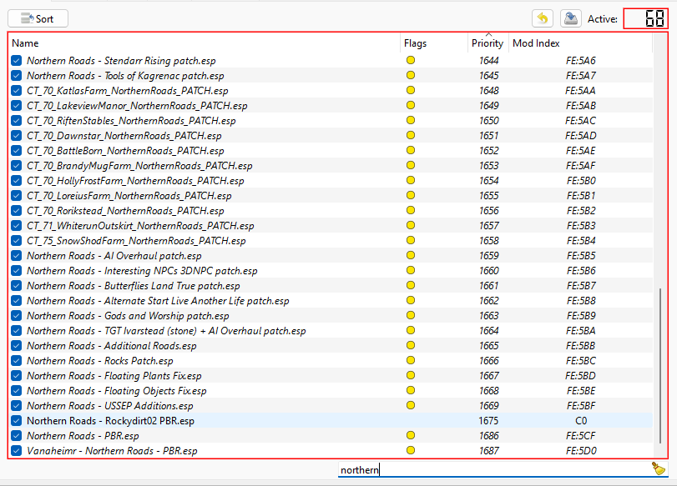Click flag icon in CT_70_LoreiusFarm row
The image size is (677, 486).
[411, 195]
